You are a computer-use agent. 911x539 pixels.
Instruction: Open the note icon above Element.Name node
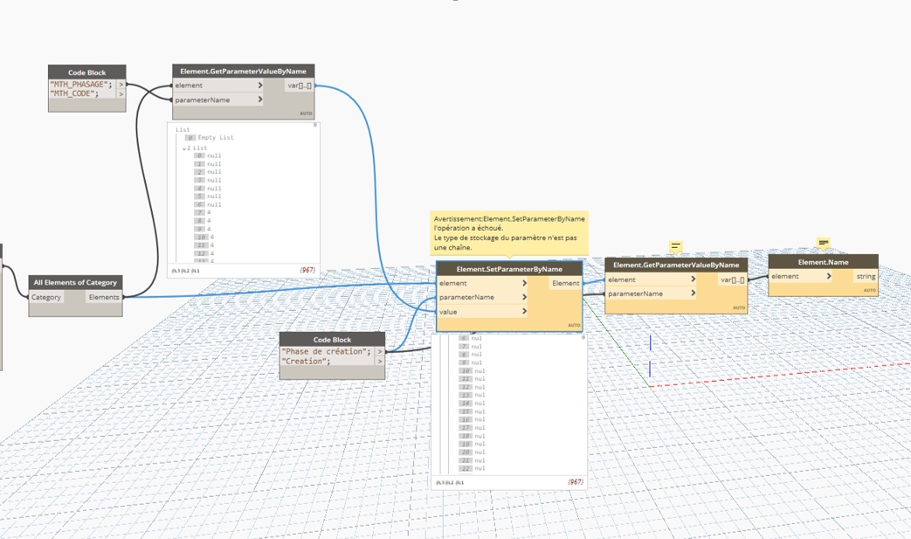[823, 243]
